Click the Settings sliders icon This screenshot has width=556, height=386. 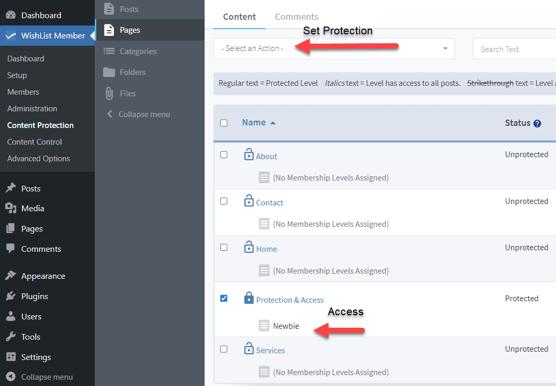(x=10, y=356)
